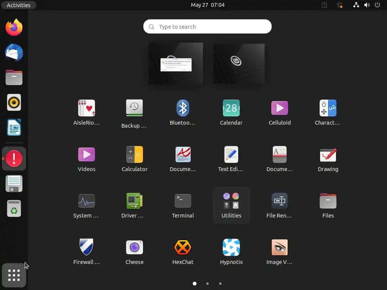The image size is (387, 290).
Task: Open Bluetooth manager app
Action: [x=183, y=113]
